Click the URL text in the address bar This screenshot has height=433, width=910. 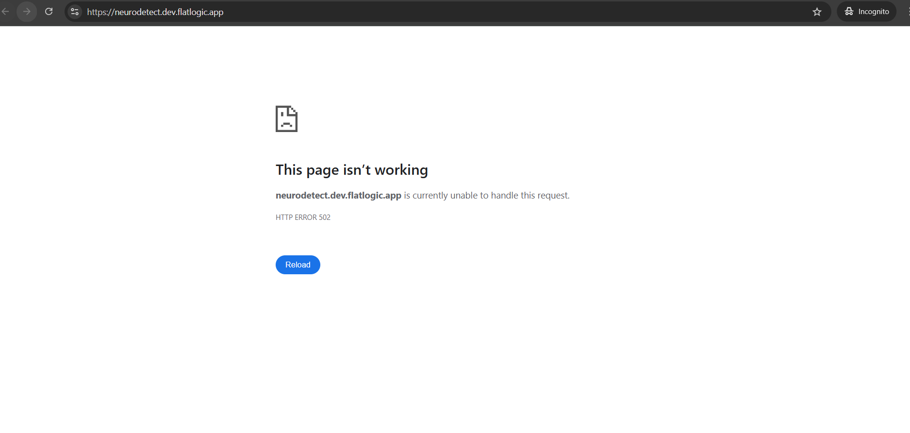coord(155,12)
